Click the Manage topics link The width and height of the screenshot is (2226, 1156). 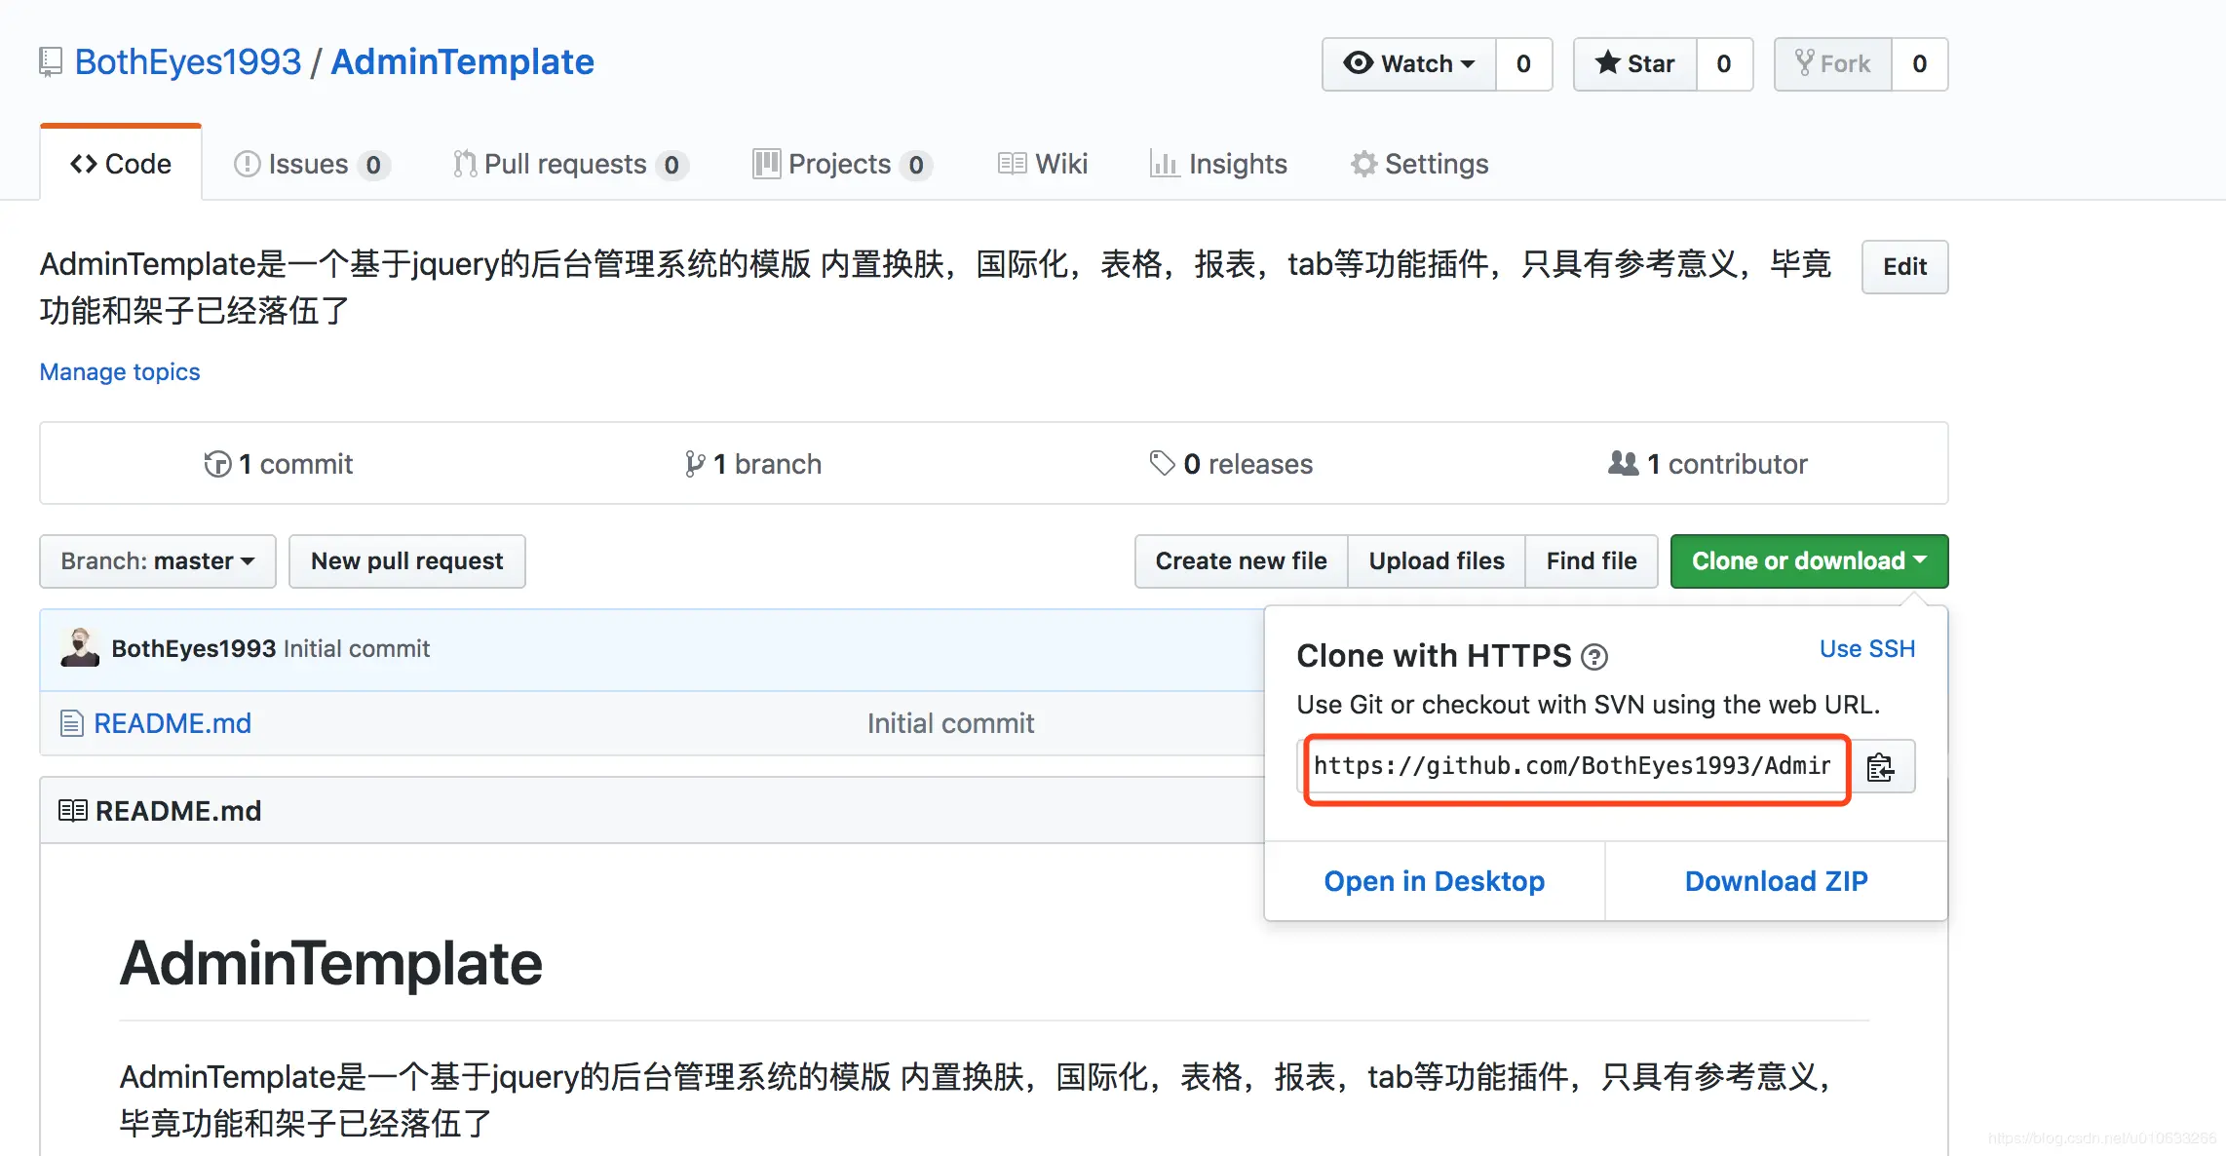coord(120,372)
